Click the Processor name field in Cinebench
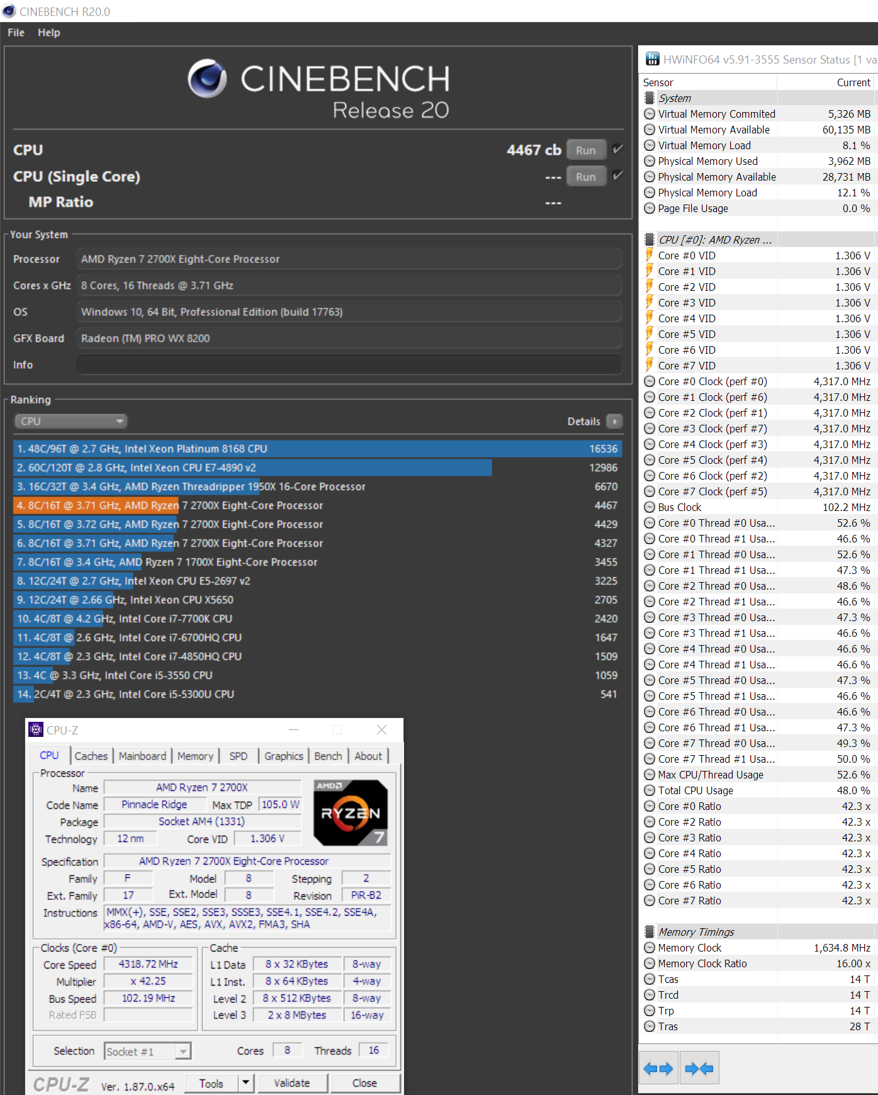878x1095 pixels. tap(349, 259)
